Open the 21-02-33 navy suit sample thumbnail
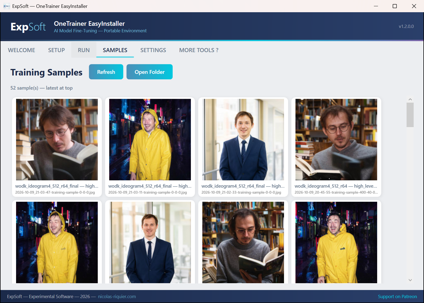The width and height of the screenshot is (424, 303). [x=243, y=140]
